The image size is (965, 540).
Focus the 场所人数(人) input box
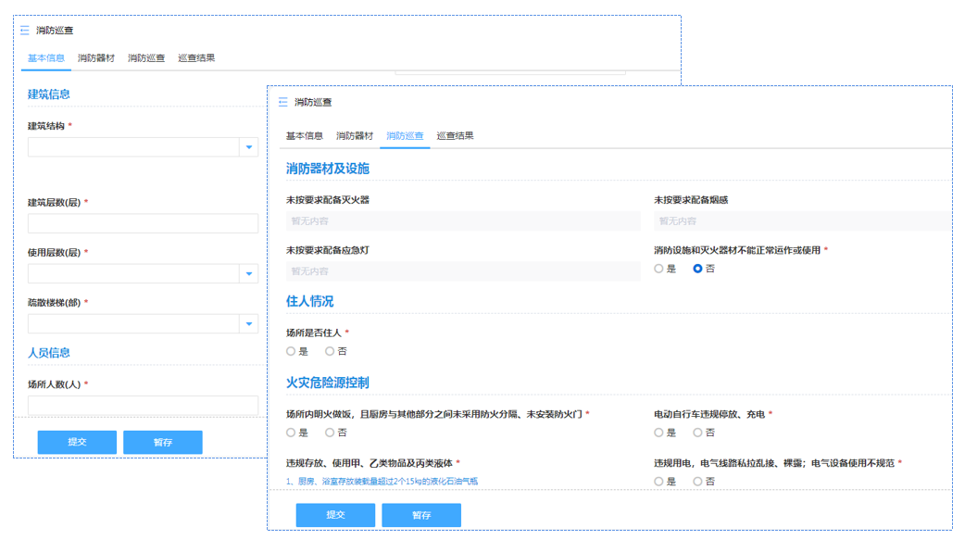(x=143, y=405)
